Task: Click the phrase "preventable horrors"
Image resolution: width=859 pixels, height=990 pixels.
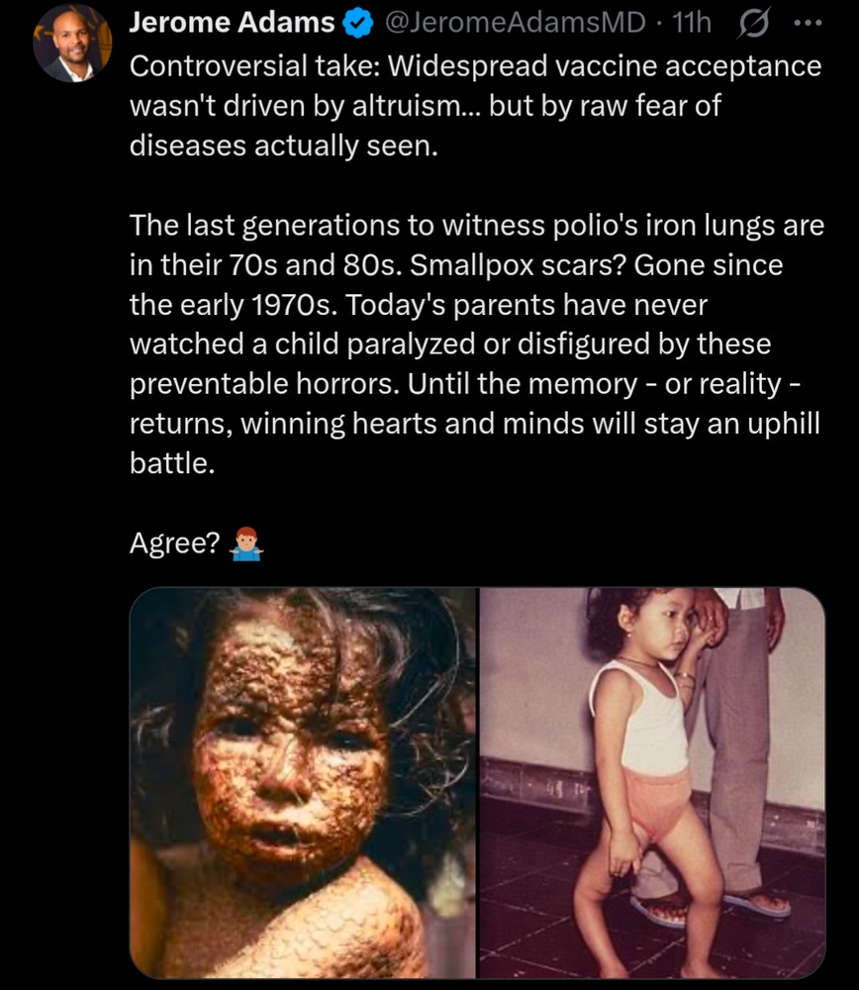Action: [x=264, y=384]
